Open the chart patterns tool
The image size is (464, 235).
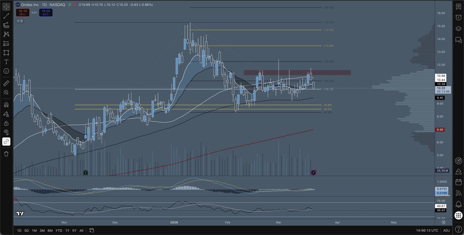(x=6, y=34)
